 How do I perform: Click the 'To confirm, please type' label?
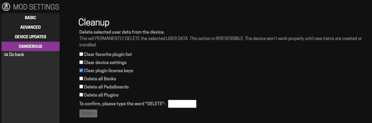(122, 104)
